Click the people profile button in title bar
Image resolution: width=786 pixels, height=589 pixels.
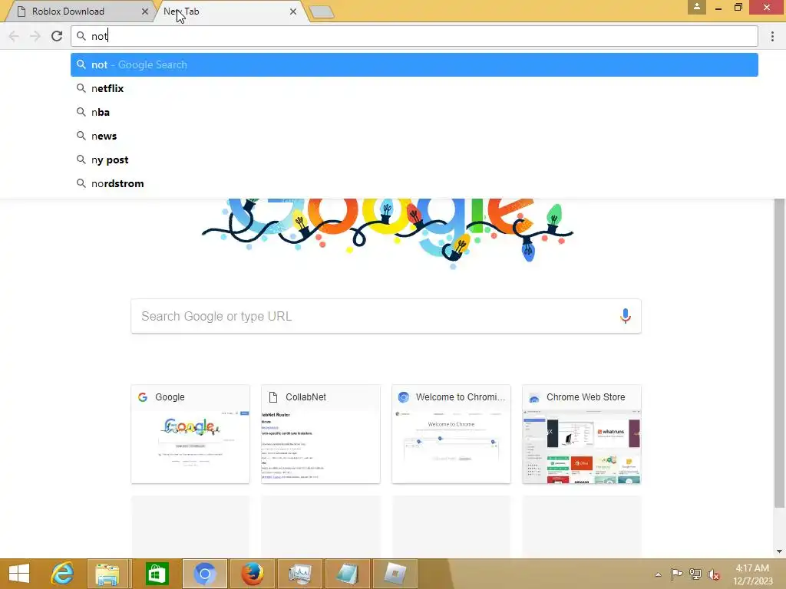pos(697,7)
